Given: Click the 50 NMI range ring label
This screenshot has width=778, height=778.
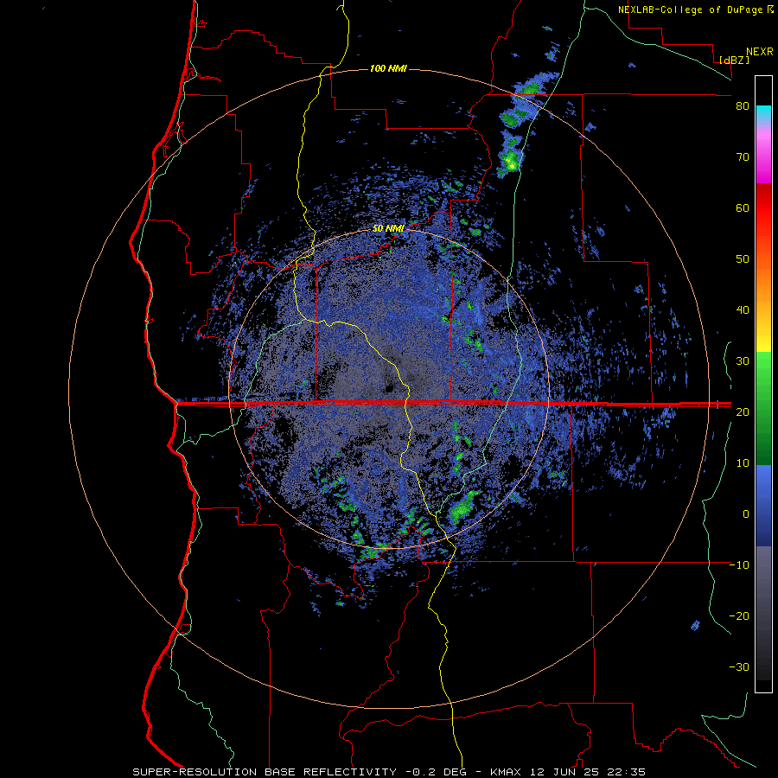Looking at the screenshot, I should coord(388,229).
